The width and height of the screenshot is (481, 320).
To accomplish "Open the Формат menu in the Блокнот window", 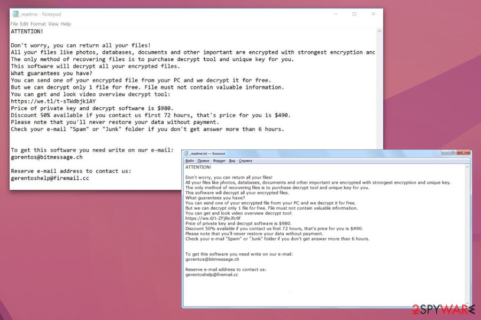I will tap(219, 161).
